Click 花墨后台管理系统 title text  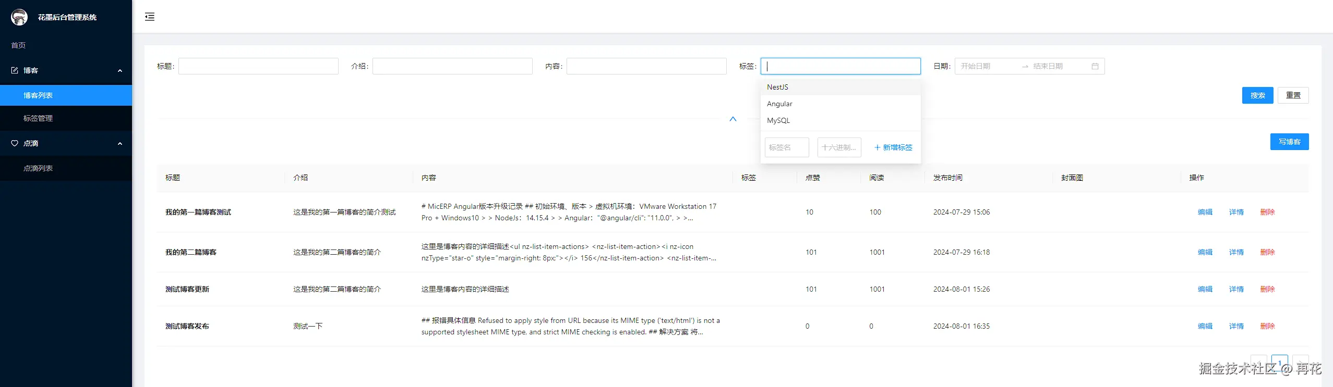point(67,17)
